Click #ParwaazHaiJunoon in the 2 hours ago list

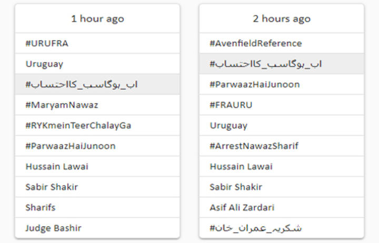click(282, 84)
